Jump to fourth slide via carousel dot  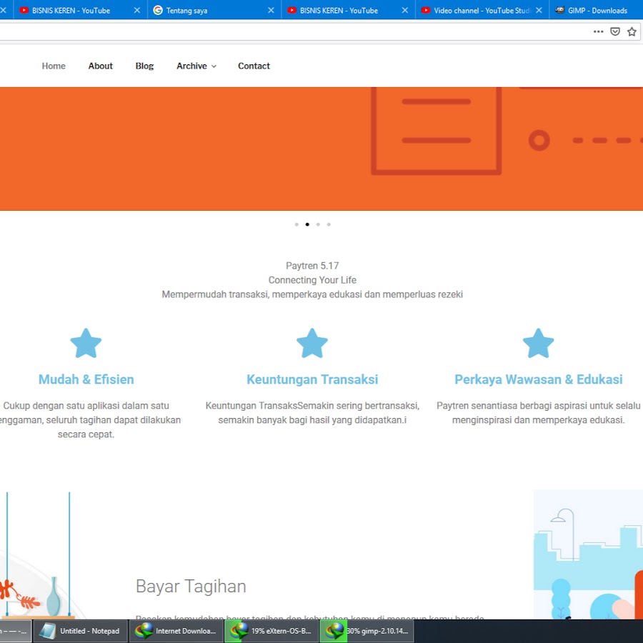pos(329,224)
